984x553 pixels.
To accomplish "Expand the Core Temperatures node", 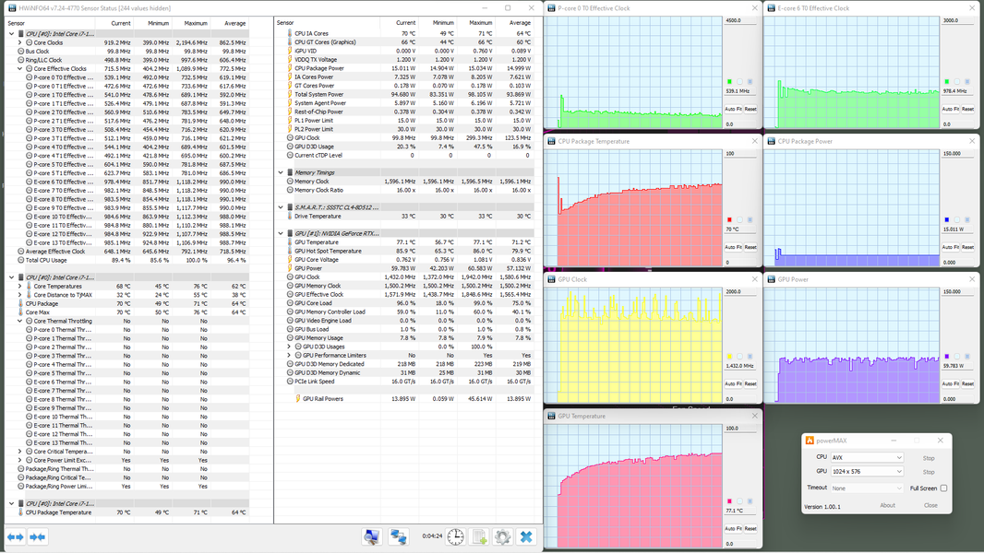I will (20, 287).
